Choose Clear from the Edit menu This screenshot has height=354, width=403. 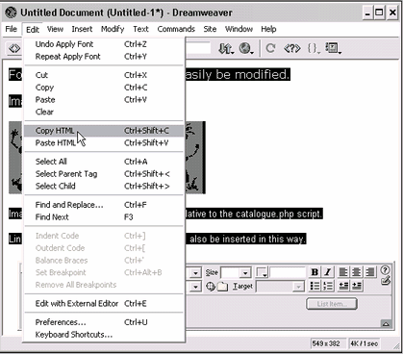pyautogui.click(x=104, y=112)
